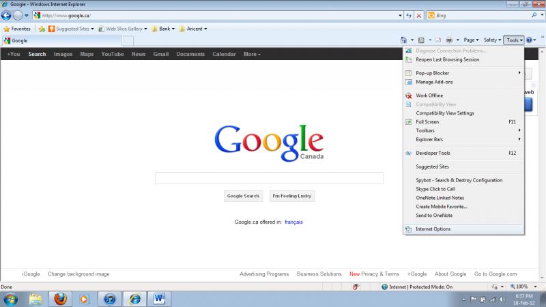Expand the address bar history dropdown
The image size is (546, 307).
pyautogui.click(x=400, y=15)
